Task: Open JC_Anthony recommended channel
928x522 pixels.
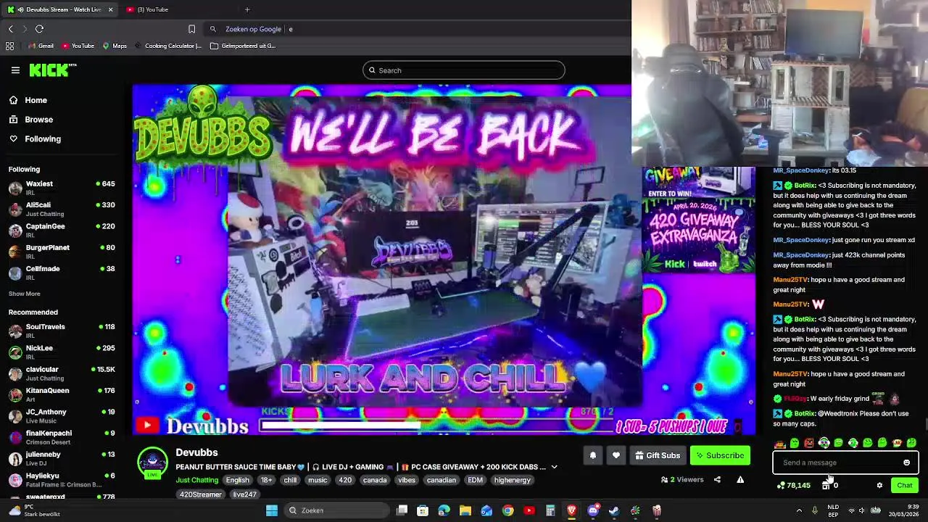Action: (62, 415)
